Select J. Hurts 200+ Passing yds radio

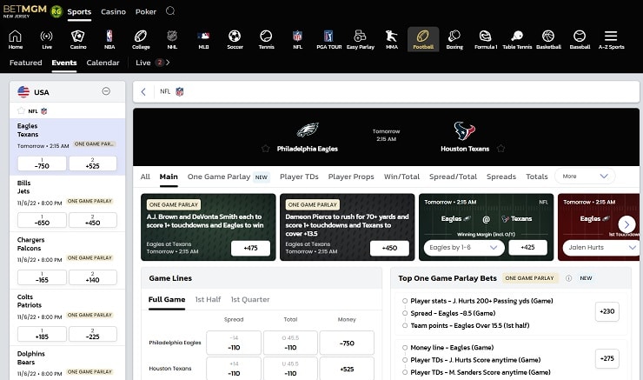coord(405,301)
